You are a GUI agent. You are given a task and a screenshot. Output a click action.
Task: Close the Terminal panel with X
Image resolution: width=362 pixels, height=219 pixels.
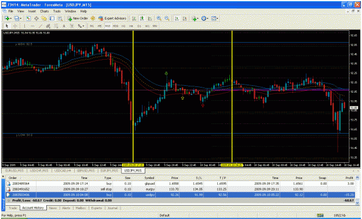click(3, 177)
